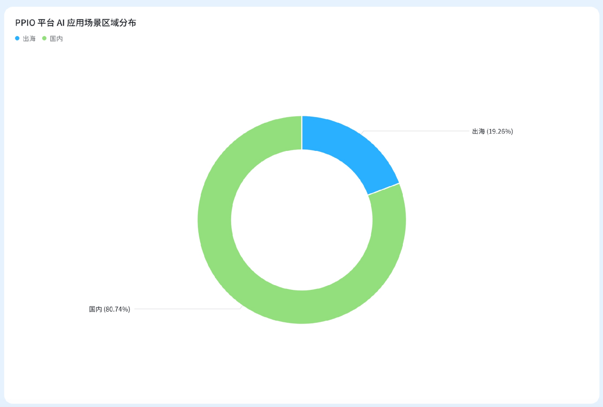Image resolution: width=603 pixels, height=407 pixels.
Task: Click chart title PPIO 平台 AI 应用场景区域分布
Action: [76, 23]
